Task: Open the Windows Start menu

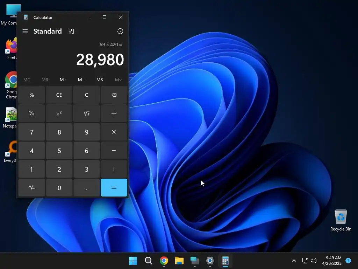Action: point(133,261)
